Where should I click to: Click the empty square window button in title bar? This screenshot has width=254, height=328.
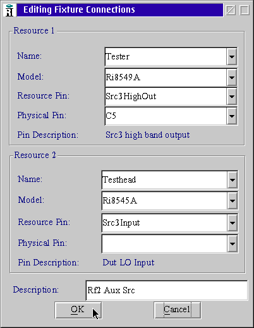[245, 10]
